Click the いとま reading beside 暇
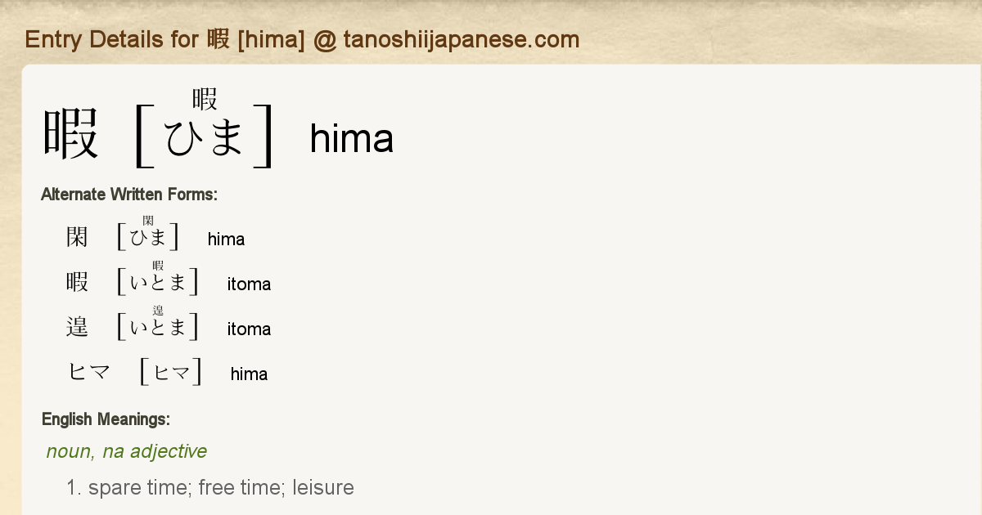 point(158,283)
